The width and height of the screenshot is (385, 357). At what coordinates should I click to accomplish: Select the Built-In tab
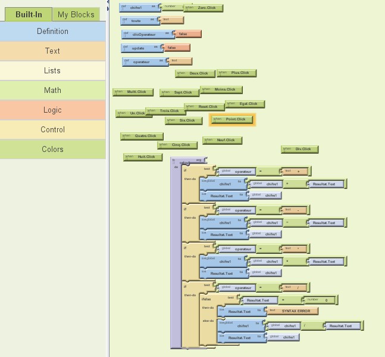coord(29,14)
